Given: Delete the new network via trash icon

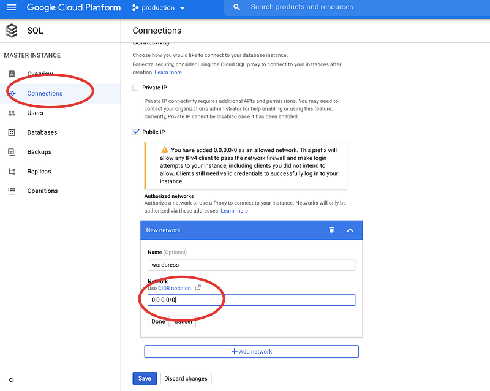Looking at the screenshot, I should (x=331, y=230).
